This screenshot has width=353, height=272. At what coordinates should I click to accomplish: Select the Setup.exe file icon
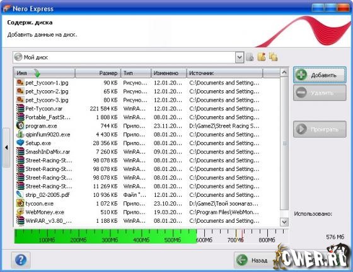[20, 143]
